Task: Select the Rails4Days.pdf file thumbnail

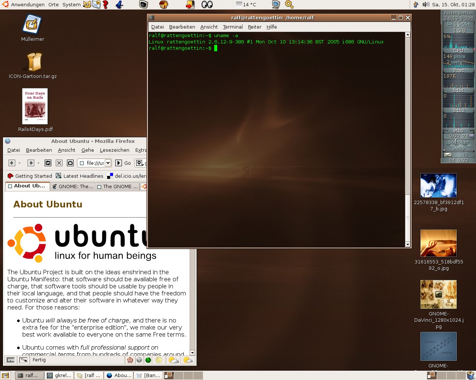Action: tap(35, 106)
